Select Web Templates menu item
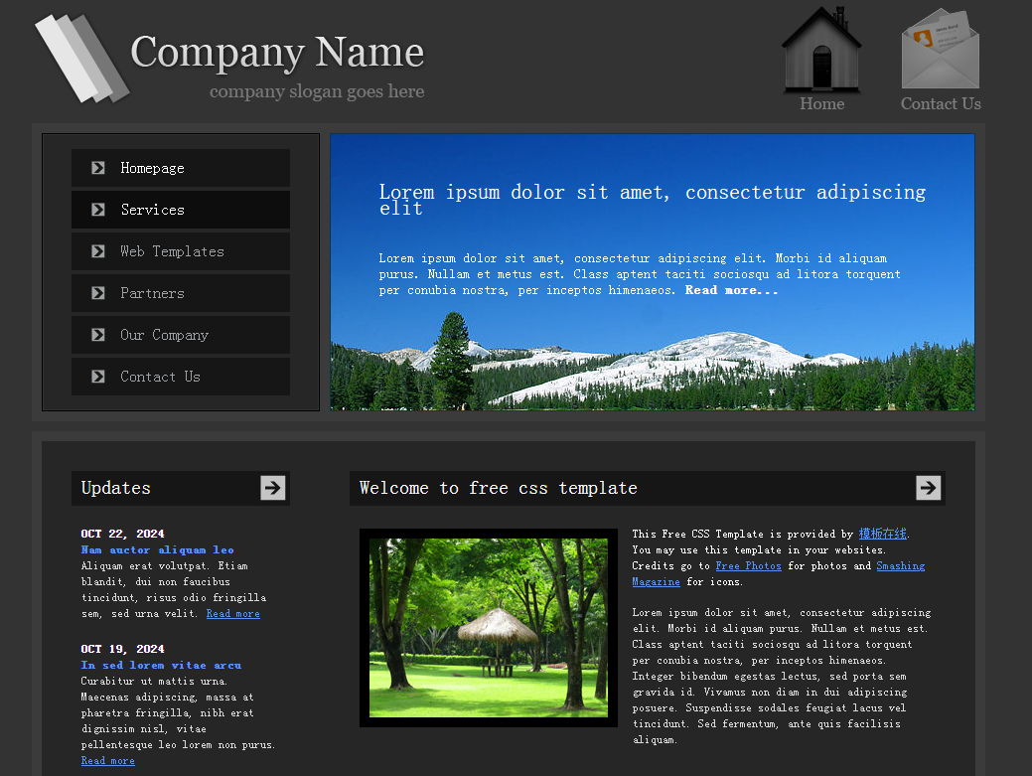 172,251
